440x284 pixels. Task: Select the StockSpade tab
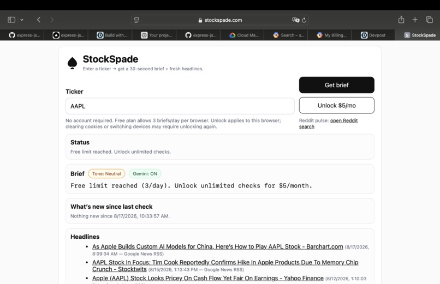pos(419,35)
